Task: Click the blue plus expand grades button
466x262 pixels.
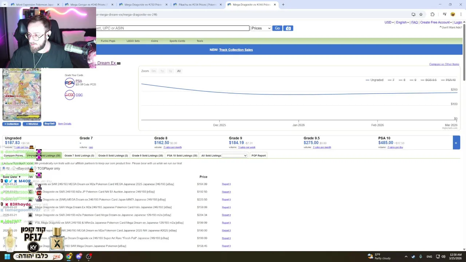Action: (456, 143)
